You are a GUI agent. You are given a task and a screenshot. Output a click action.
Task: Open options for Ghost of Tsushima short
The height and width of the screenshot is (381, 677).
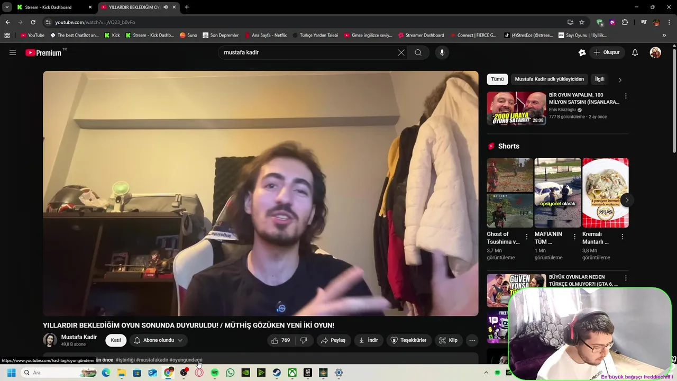tap(527, 237)
